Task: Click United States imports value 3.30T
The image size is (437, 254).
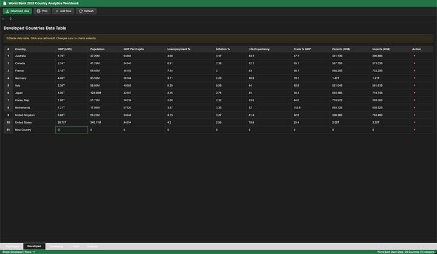Action: click(x=390, y=122)
